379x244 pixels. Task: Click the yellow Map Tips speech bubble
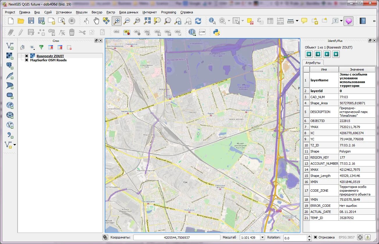click(x=304, y=21)
